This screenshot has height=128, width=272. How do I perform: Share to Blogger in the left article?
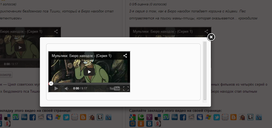(x=83, y=117)
